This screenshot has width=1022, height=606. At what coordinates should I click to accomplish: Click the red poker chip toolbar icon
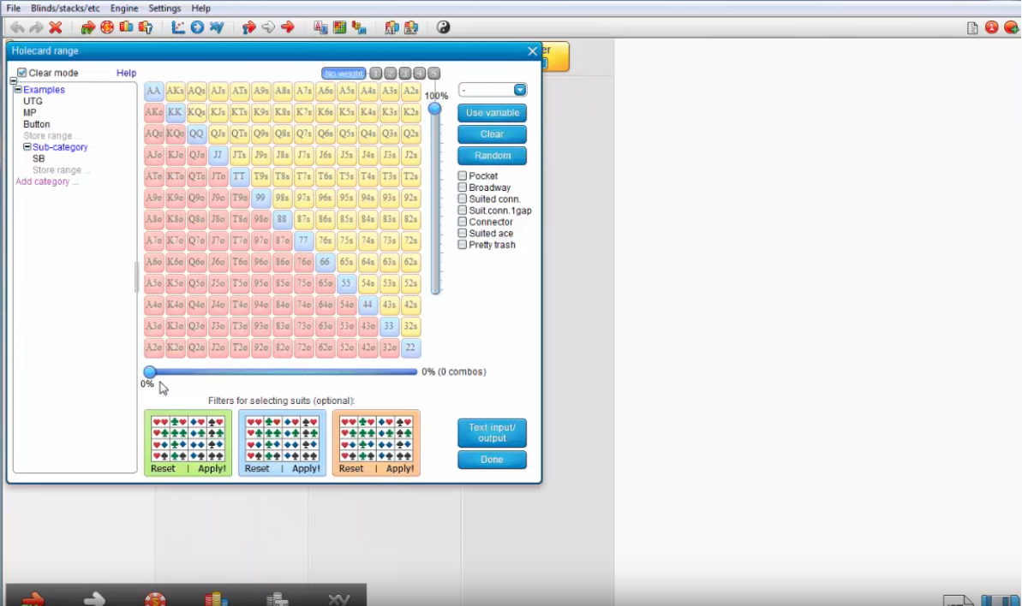point(107,27)
